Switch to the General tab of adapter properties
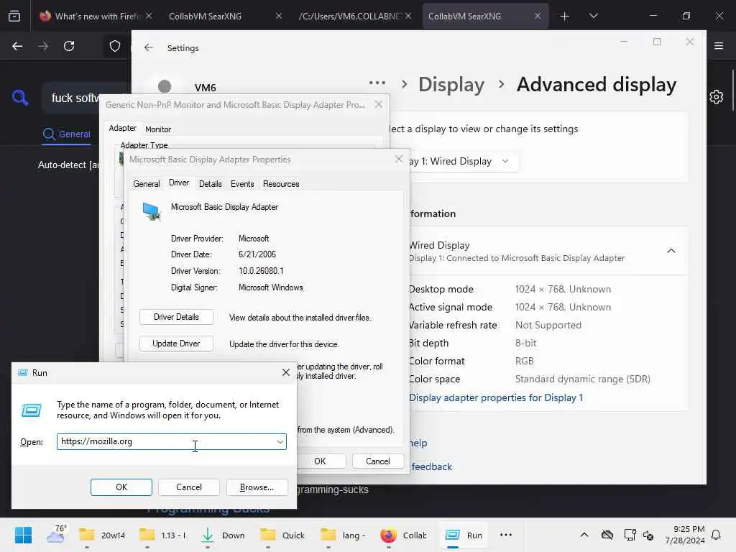Image resolution: width=736 pixels, height=552 pixels. point(147,184)
